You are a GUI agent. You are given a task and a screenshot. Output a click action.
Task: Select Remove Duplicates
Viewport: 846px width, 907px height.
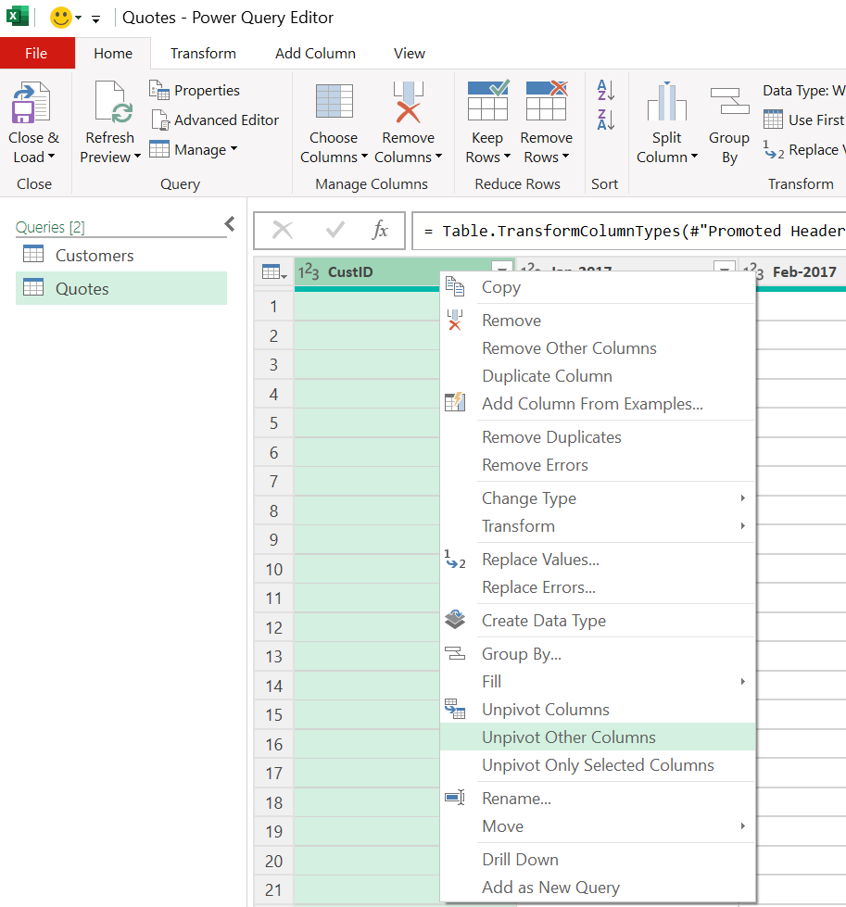pos(598,437)
